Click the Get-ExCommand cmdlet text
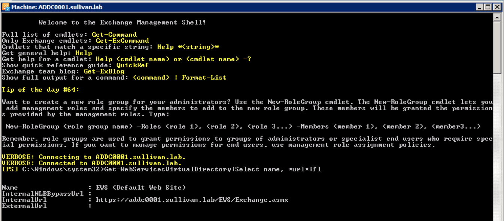The image size is (504, 222). pyautogui.click(x=122, y=41)
